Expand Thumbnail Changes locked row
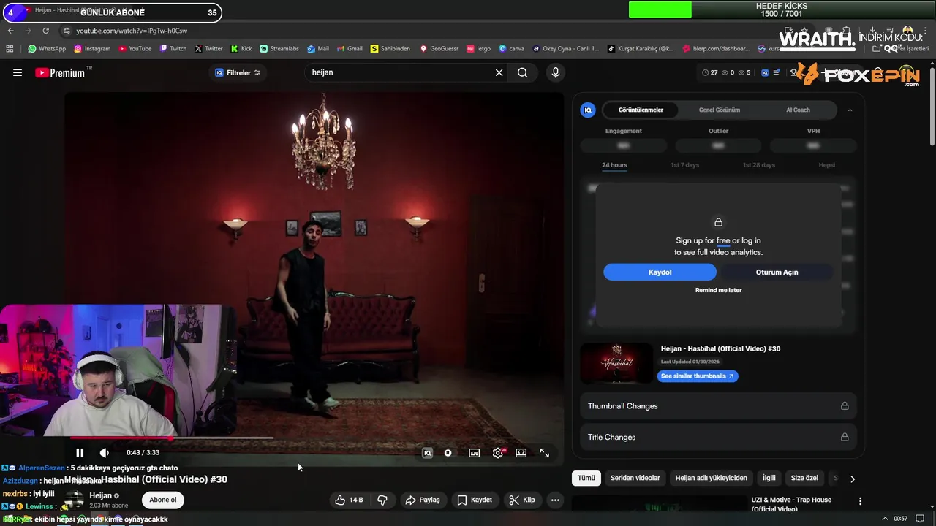 click(718, 405)
